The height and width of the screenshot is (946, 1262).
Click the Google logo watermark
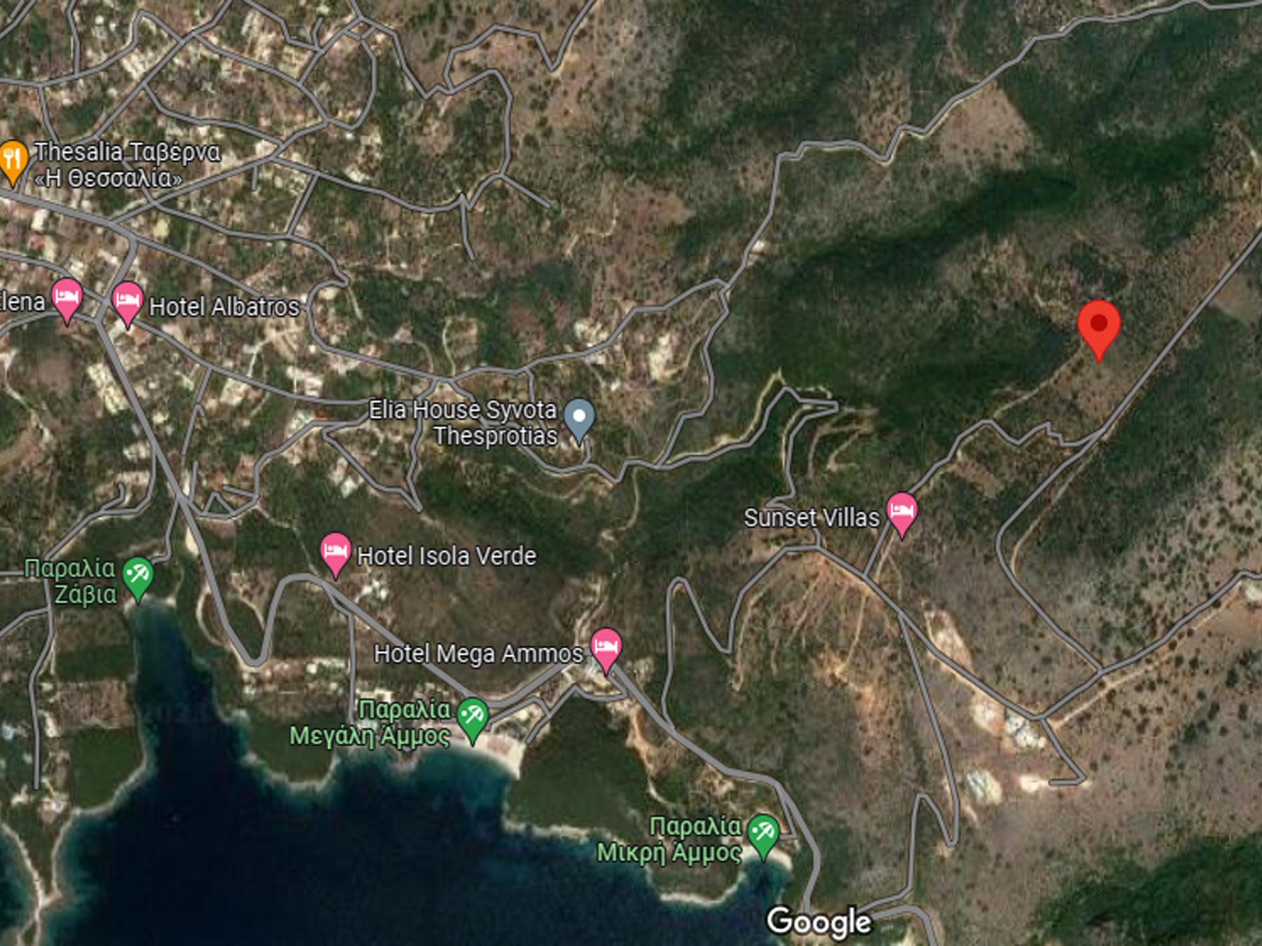tap(819, 922)
